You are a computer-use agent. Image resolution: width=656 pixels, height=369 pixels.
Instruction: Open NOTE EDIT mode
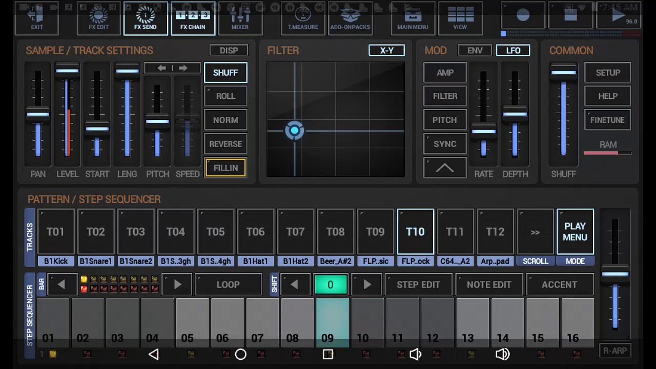coord(489,284)
